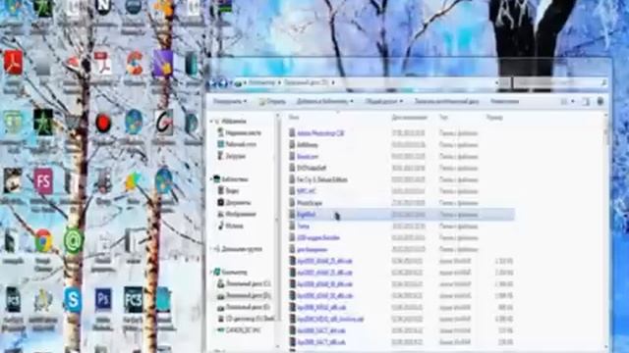Viewport: 629px width, 353px height.
Task: Select the FC3 icon right of Photoshop
Action: [x=134, y=299]
